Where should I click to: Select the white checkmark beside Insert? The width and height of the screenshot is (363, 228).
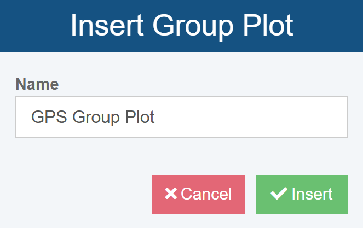[x=279, y=194]
